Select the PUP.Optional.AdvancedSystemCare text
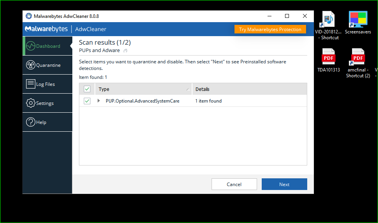 tap(142, 101)
